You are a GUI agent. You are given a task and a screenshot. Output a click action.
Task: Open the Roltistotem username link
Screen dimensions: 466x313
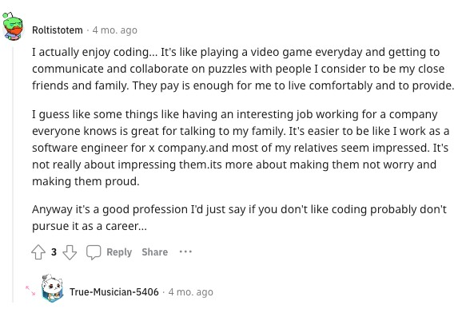tap(58, 30)
